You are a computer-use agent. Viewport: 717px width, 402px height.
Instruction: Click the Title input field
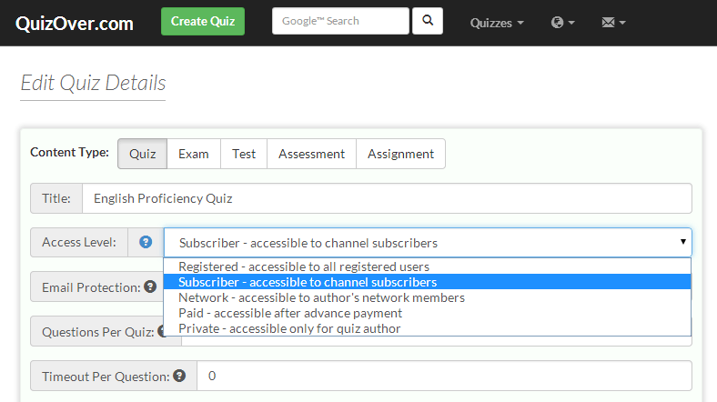point(387,198)
